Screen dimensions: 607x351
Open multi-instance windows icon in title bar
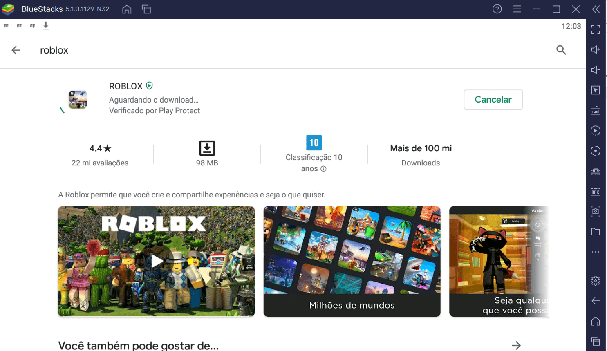point(146,9)
